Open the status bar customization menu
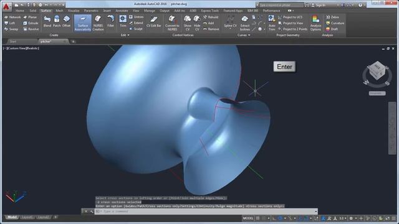This screenshot has width=399, height=224. point(394,218)
